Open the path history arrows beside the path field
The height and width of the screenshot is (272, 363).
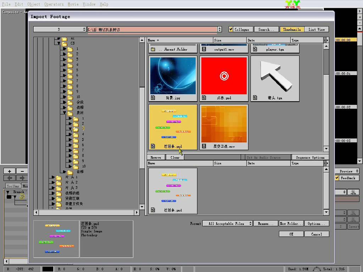point(220,29)
